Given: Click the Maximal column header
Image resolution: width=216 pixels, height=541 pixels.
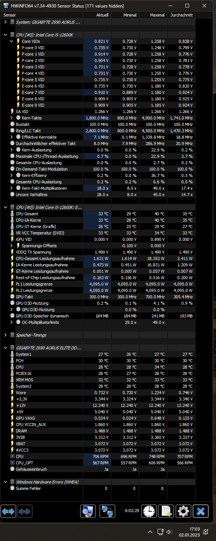Looking at the screenshot, I should pyautogui.click(x=153, y=15).
